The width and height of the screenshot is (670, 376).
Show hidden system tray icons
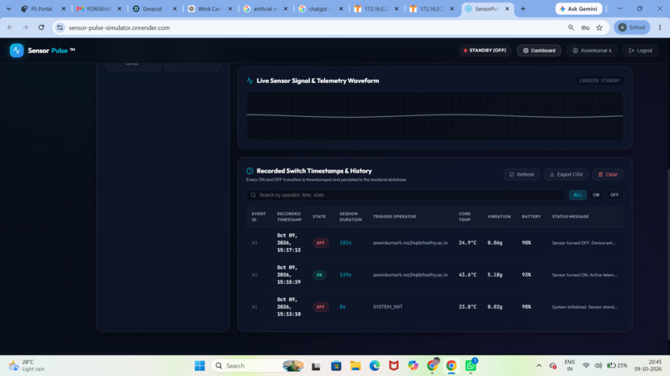click(539, 366)
